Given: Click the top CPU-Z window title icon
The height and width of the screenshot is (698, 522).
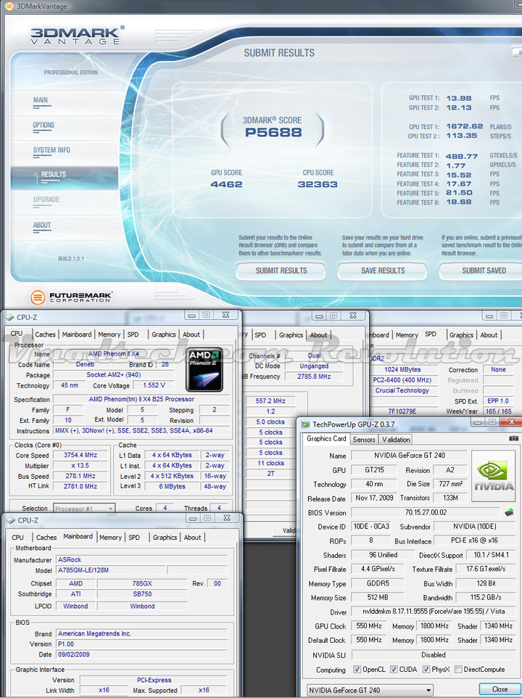Looking at the screenshot, I should coord(9,317).
